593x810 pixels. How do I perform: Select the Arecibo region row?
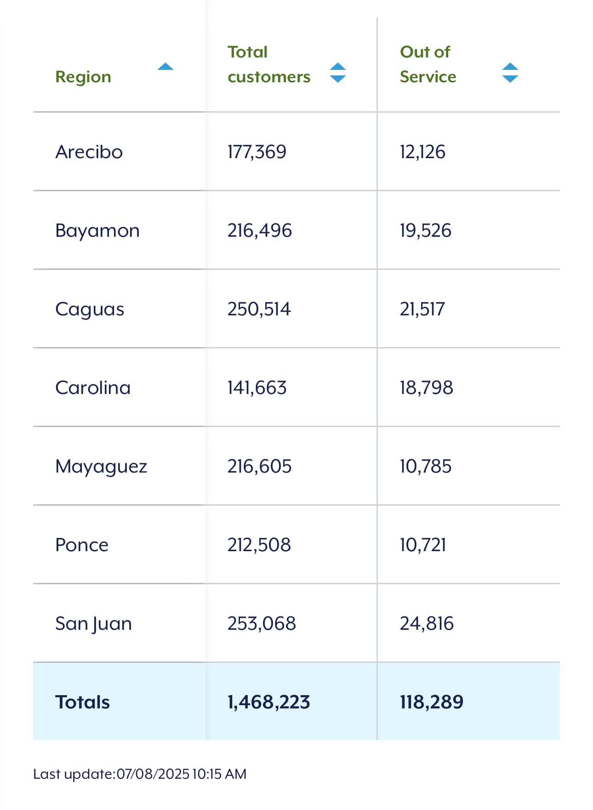click(x=296, y=152)
